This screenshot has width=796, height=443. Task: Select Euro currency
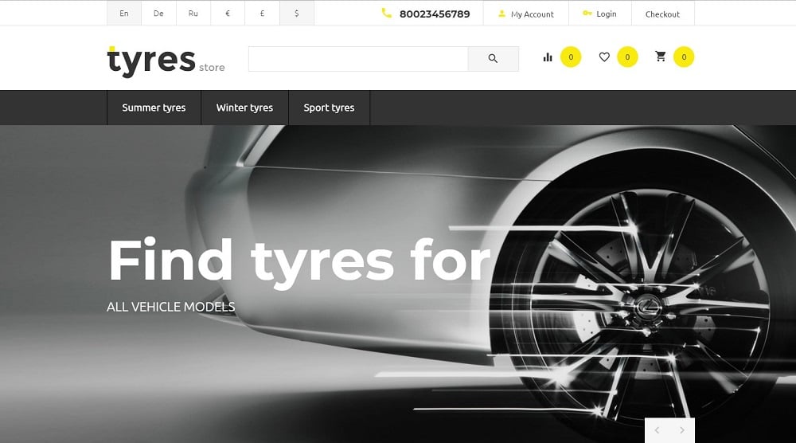pyautogui.click(x=228, y=14)
